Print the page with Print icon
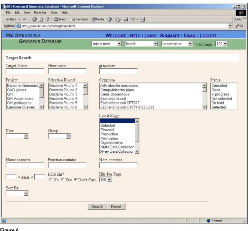 (126, 19)
